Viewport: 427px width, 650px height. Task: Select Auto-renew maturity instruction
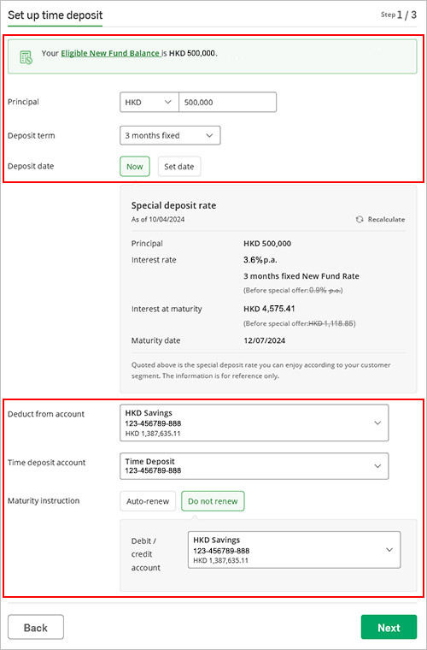[148, 501]
